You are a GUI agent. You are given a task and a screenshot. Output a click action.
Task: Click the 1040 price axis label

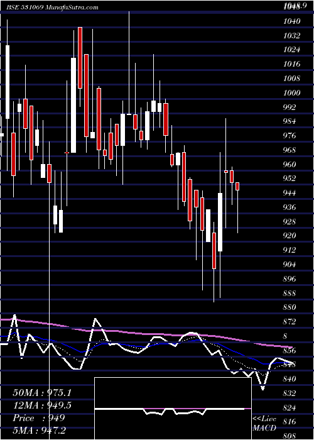coord(291,21)
